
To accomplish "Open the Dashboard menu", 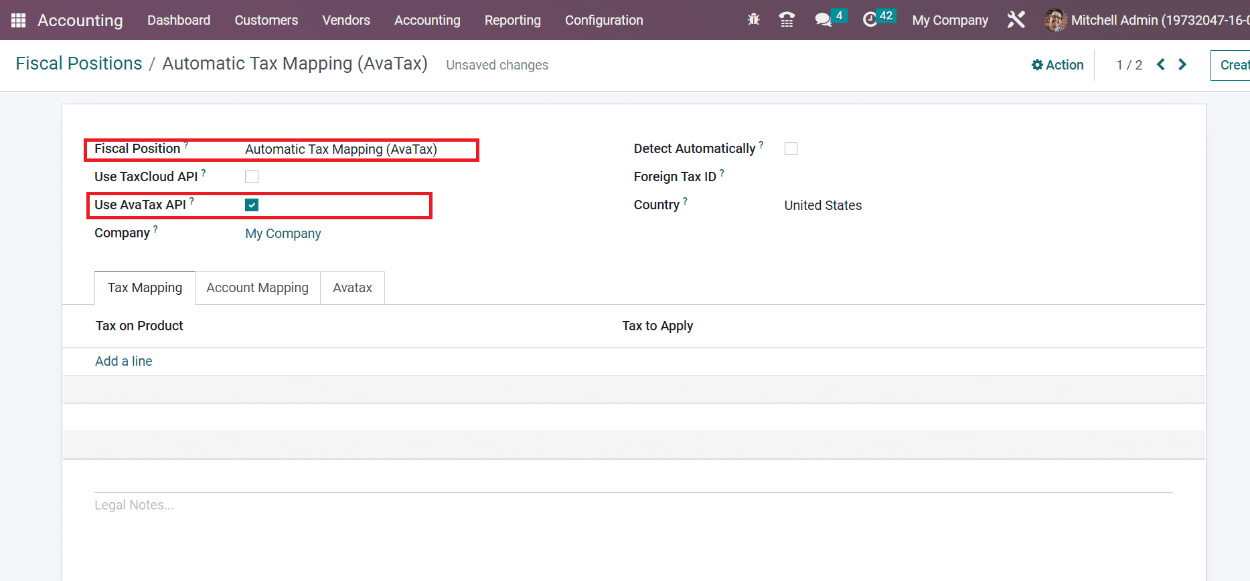I will coord(179,20).
